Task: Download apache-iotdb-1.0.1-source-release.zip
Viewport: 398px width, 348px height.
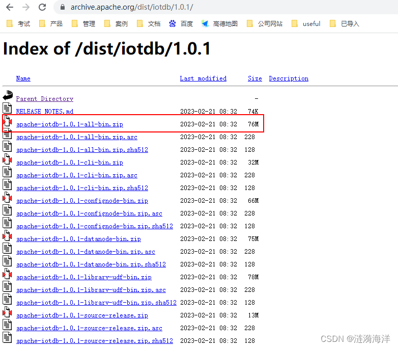Action: (82, 315)
